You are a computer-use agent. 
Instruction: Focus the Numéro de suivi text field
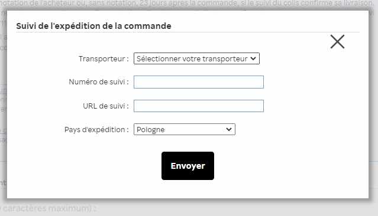(x=199, y=82)
